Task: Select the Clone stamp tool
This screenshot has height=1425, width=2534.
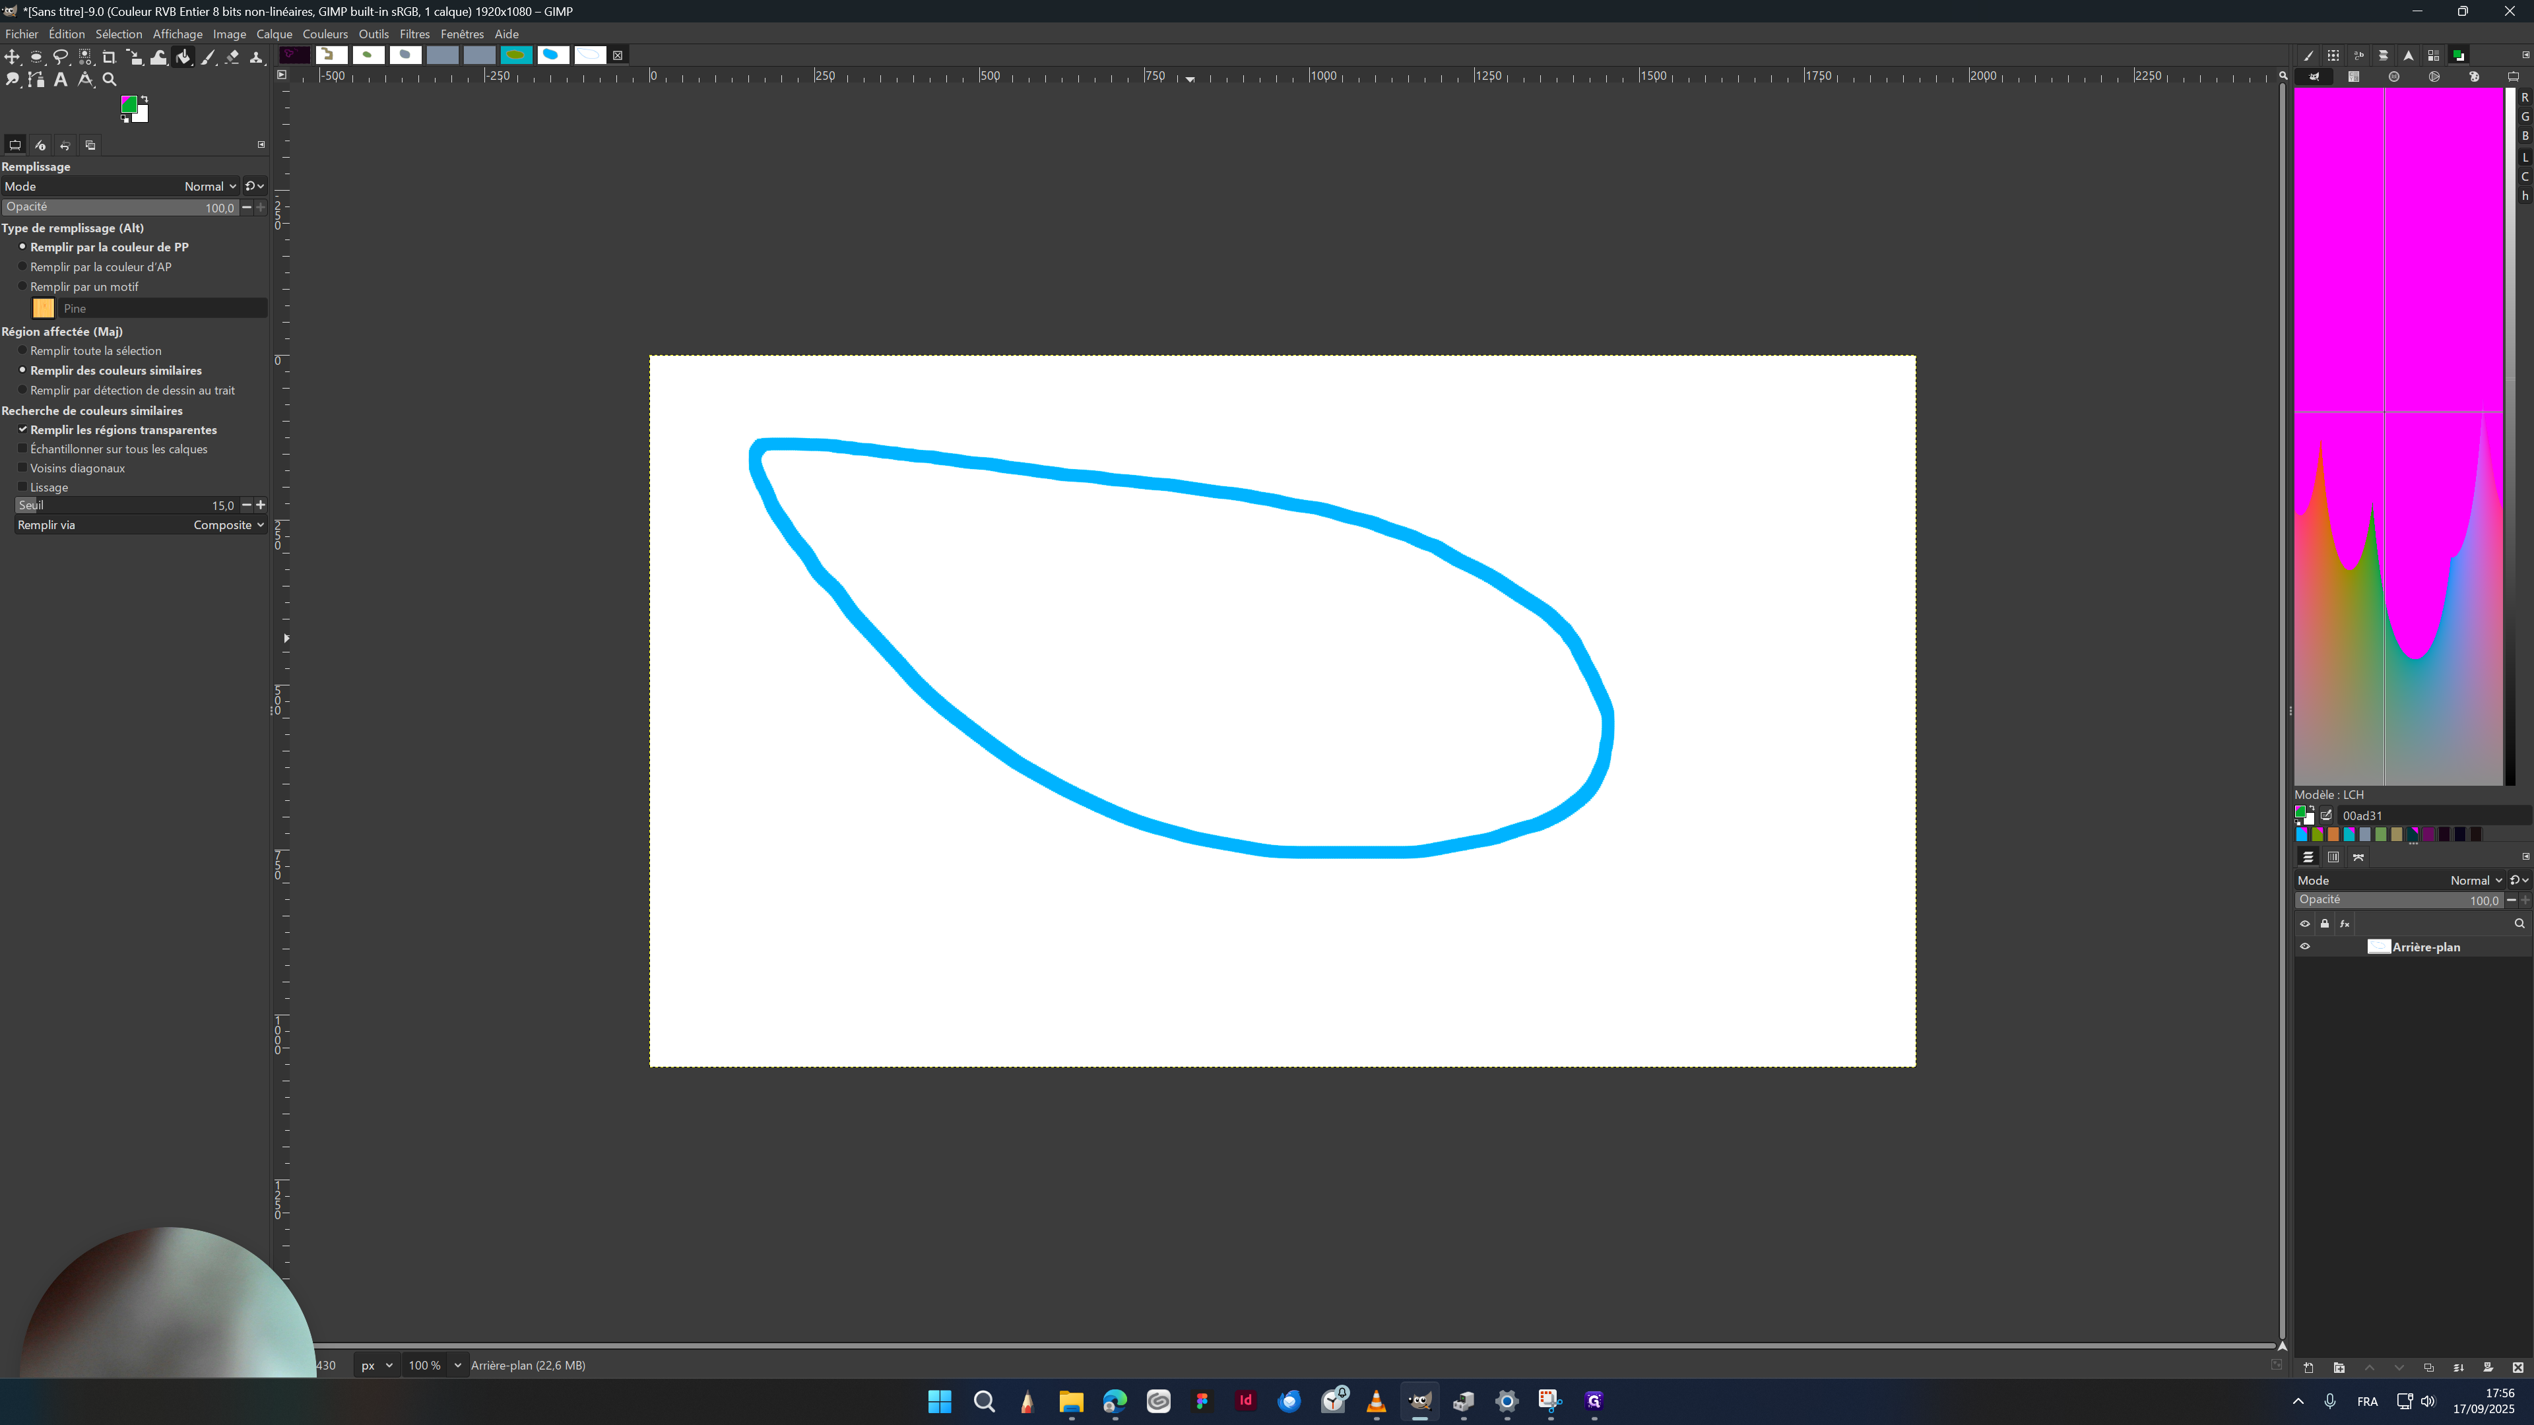Action: (x=257, y=57)
